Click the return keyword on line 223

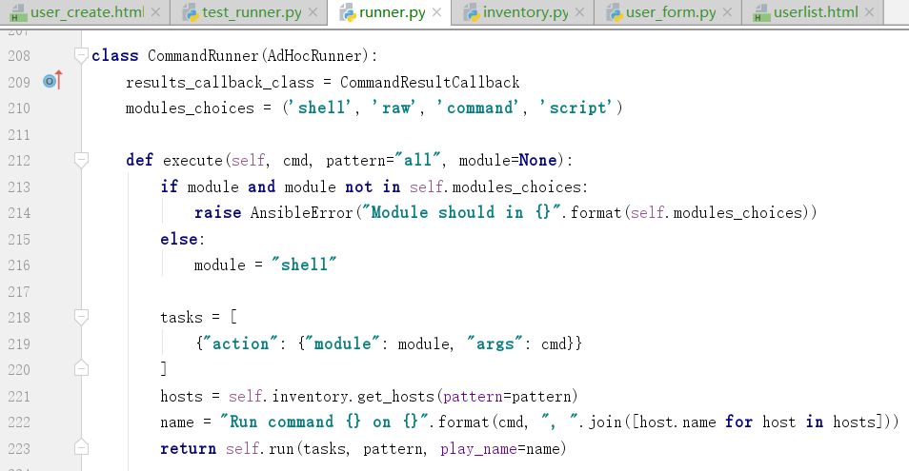pos(189,448)
